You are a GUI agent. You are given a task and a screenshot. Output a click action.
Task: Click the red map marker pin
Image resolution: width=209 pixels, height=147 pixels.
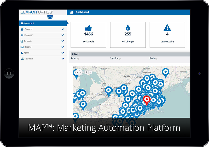147,100
